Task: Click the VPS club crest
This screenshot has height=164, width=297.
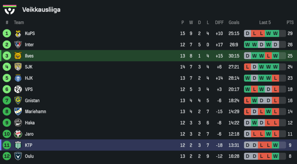Action: (18, 89)
